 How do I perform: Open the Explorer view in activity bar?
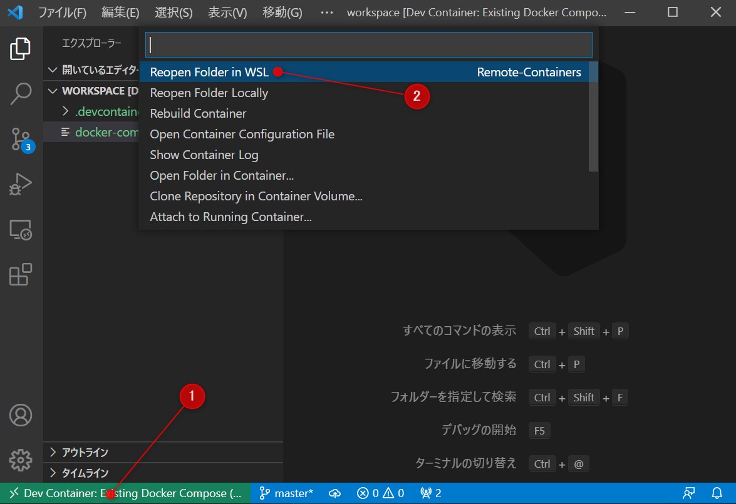tap(20, 48)
